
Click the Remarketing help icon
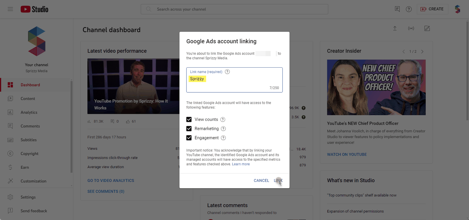(223, 129)
